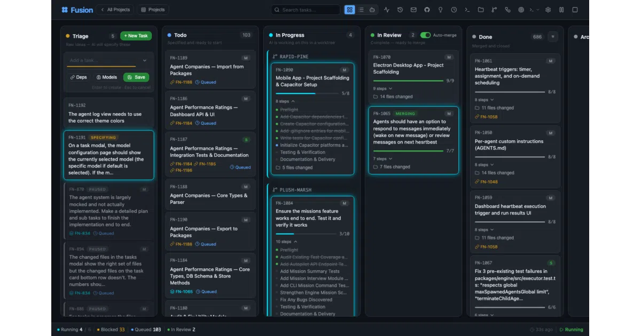
Task: Focus the Search tasks input field
Action: pyautogui.click(x=306, y=10)
